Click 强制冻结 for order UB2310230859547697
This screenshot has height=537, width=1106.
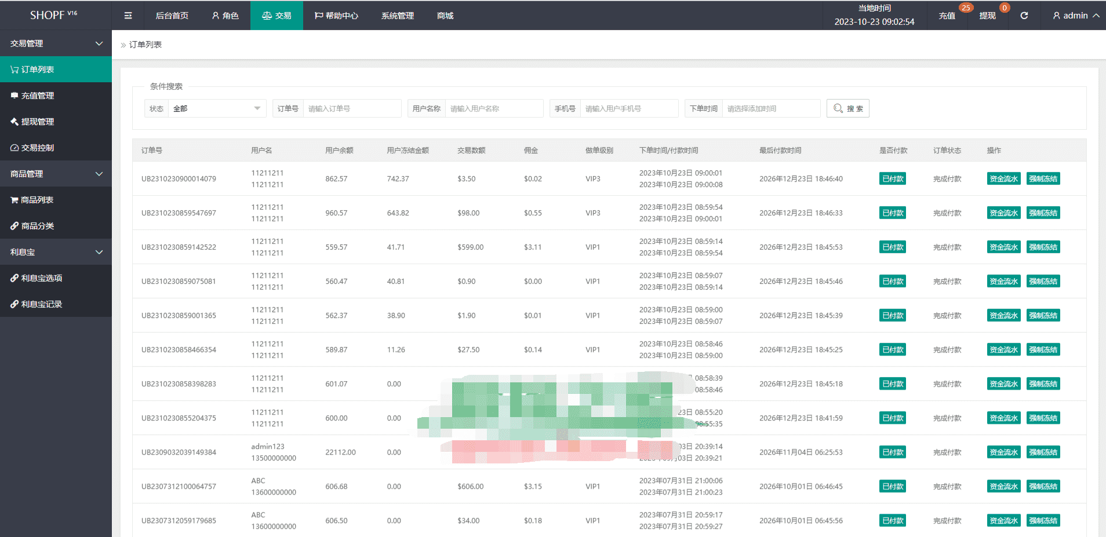click(x=1043, y=213)
